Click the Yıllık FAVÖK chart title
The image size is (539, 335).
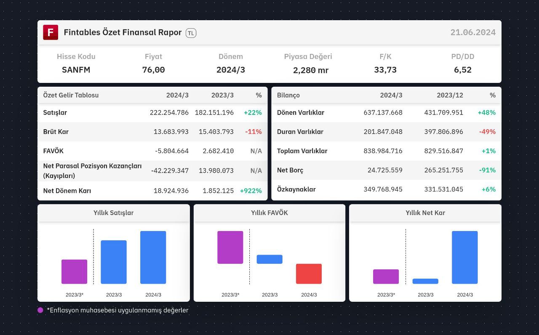coord(269,213)
